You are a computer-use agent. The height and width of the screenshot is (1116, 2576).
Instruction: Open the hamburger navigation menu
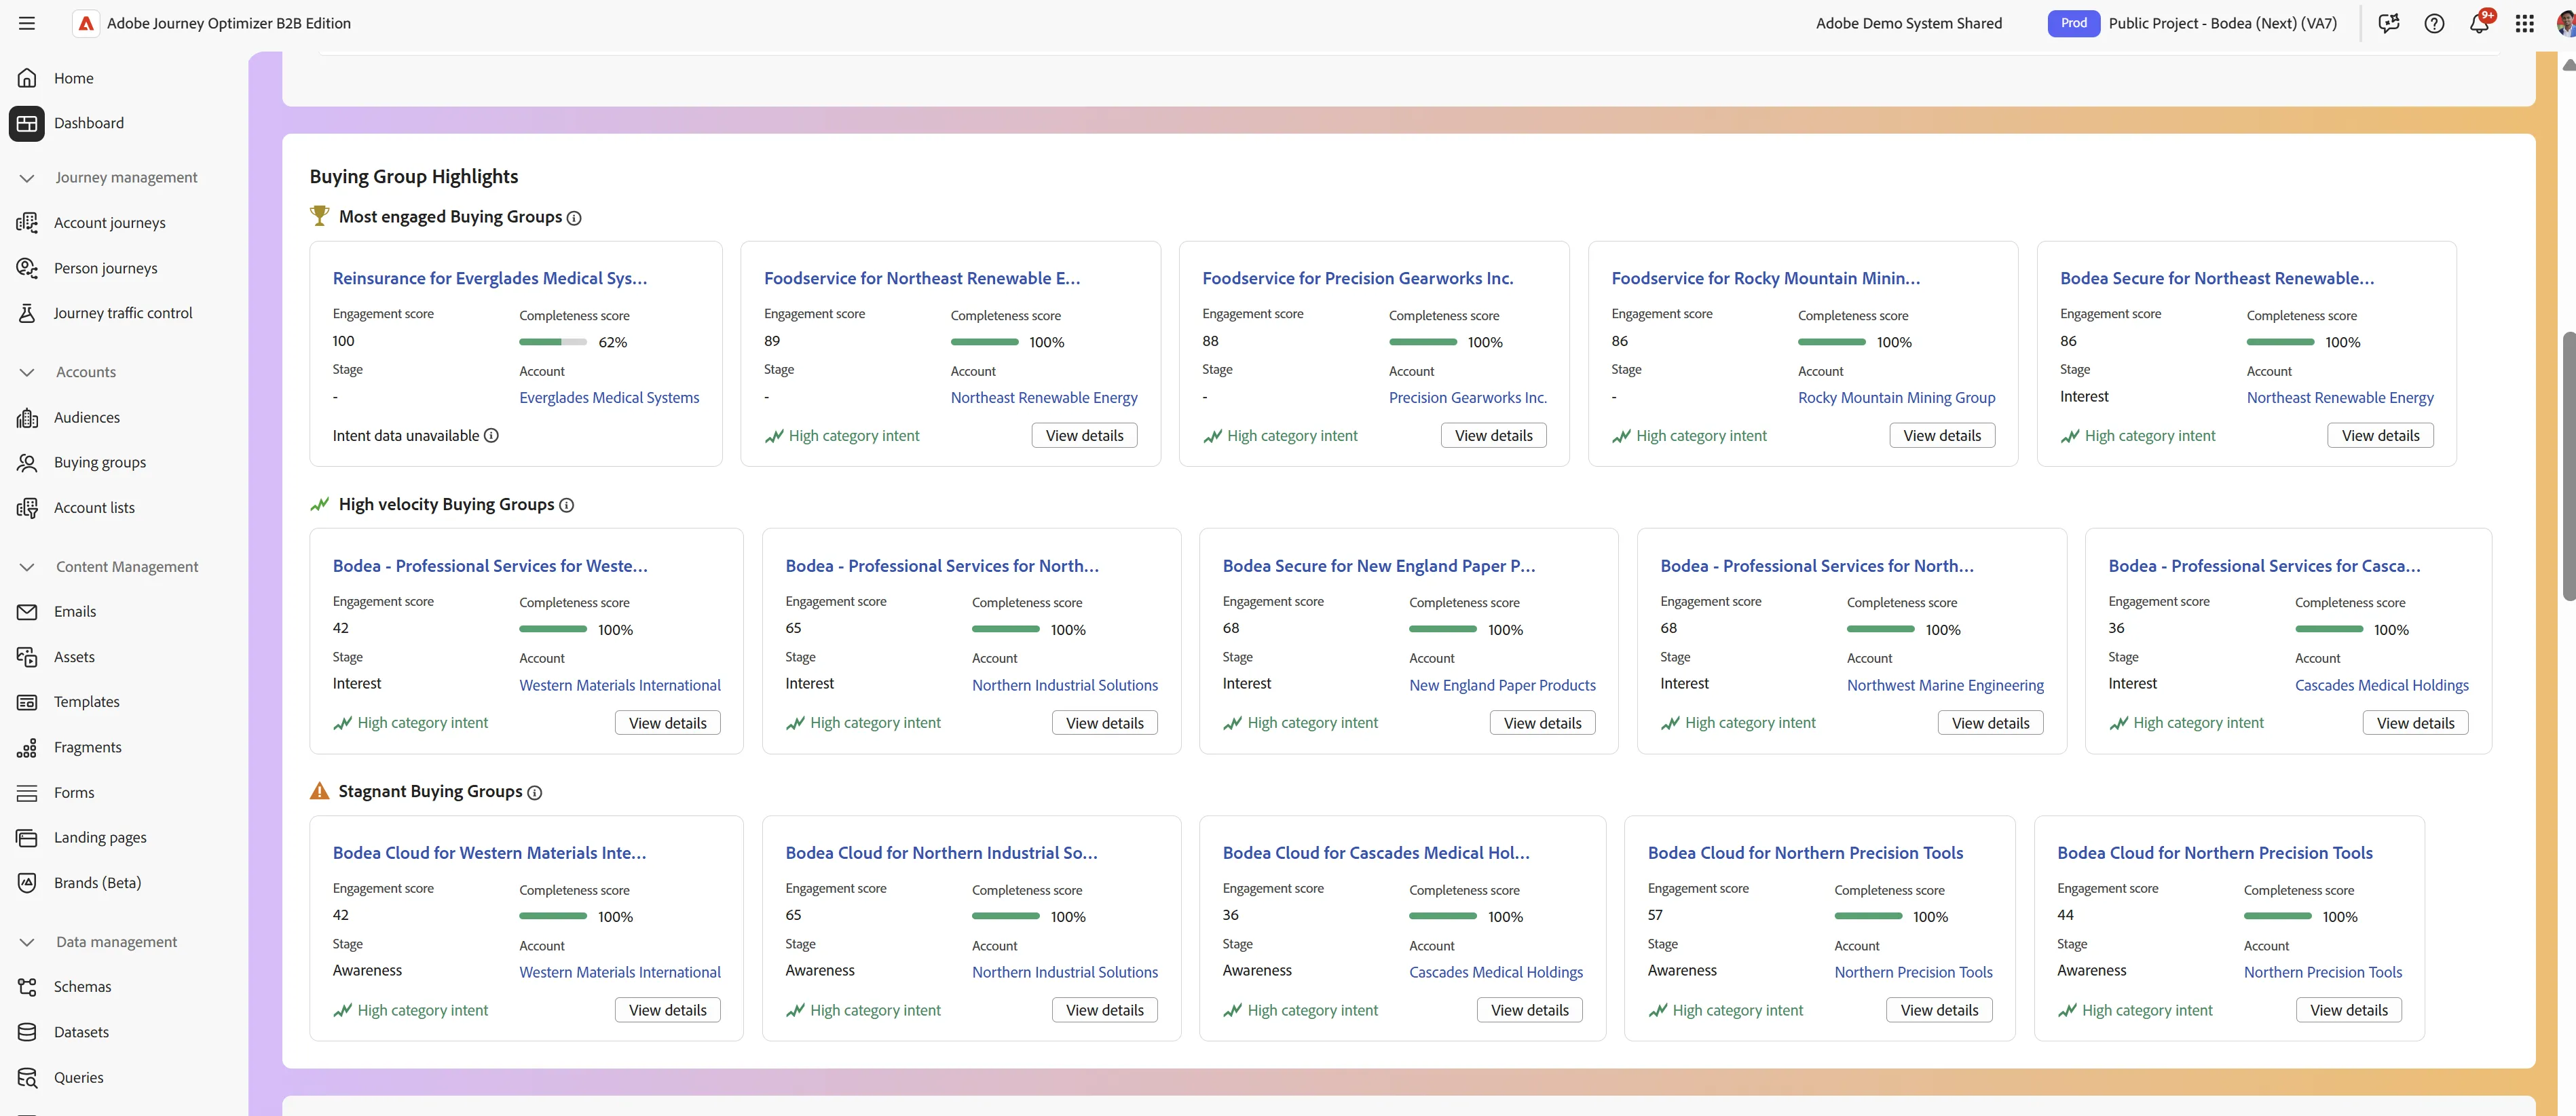27,23
